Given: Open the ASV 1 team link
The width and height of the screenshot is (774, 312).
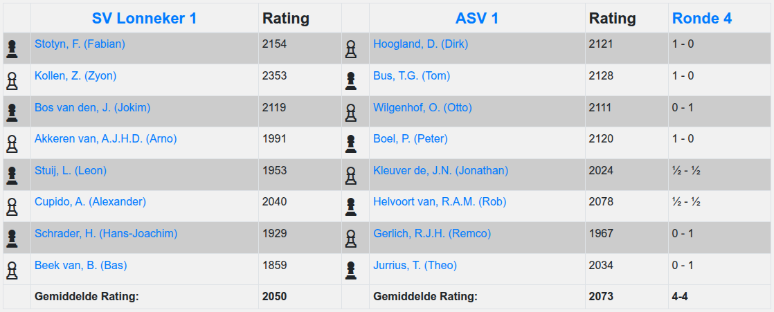Looking at the screenshot, I should [477, 19].
